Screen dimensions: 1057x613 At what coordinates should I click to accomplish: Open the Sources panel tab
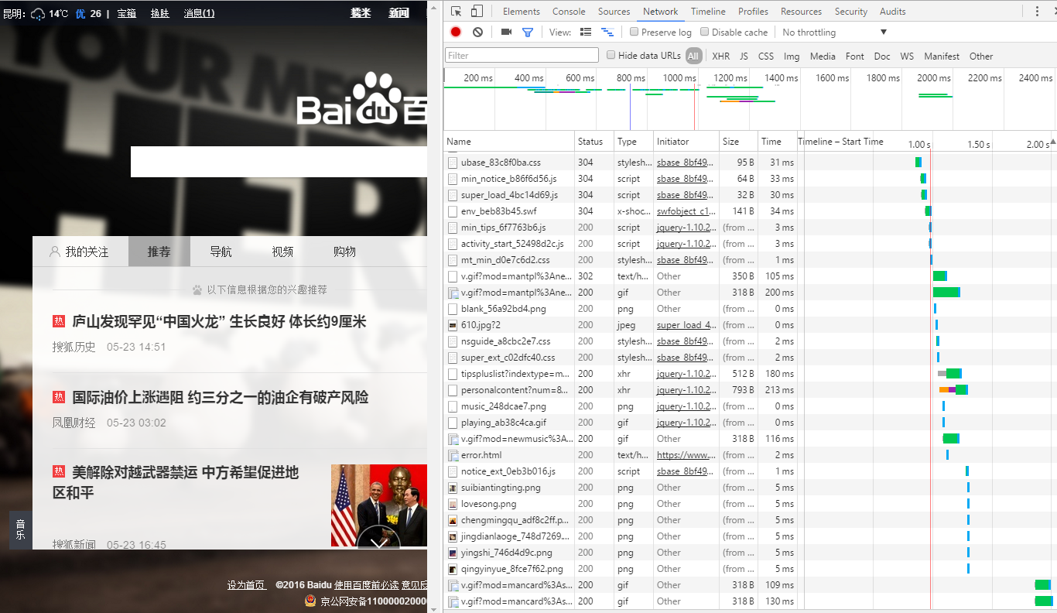tap(614, 11)
